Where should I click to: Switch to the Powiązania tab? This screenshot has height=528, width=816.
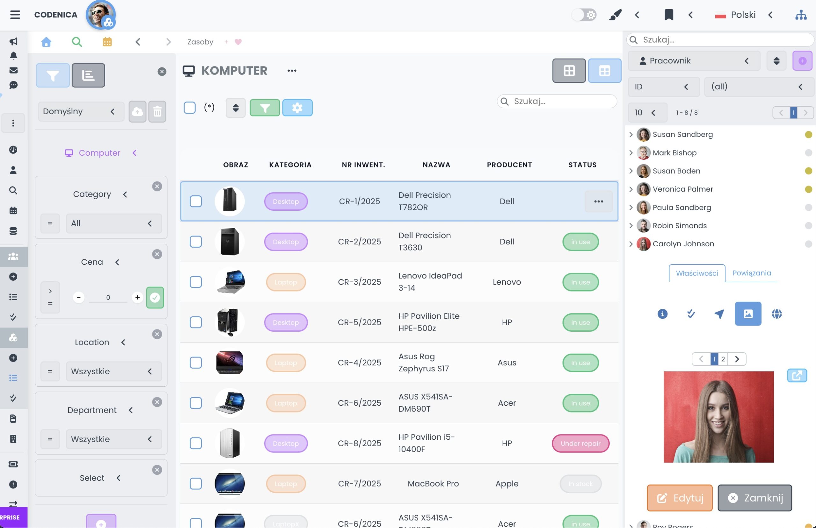(752, 273)
